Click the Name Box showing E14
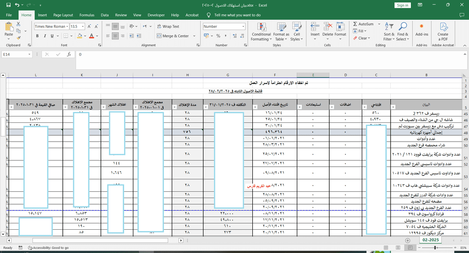Screen dimensions: 469x253 tap(17, 54)
